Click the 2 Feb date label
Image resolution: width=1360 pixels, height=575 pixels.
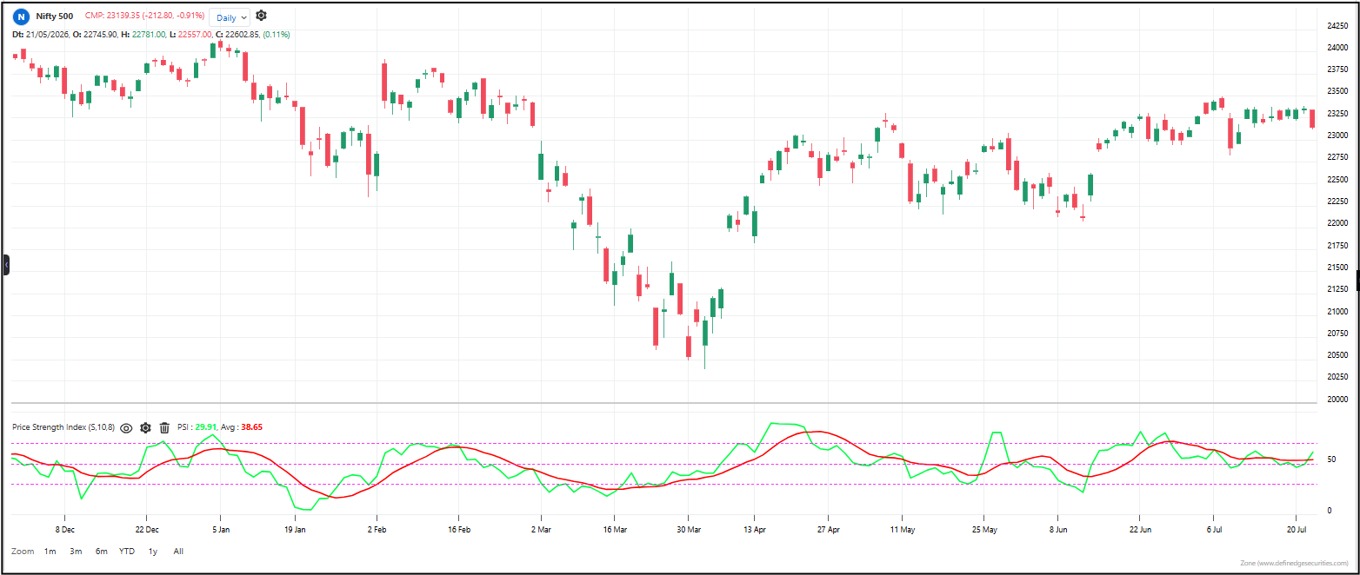click(x=377, y=528)
